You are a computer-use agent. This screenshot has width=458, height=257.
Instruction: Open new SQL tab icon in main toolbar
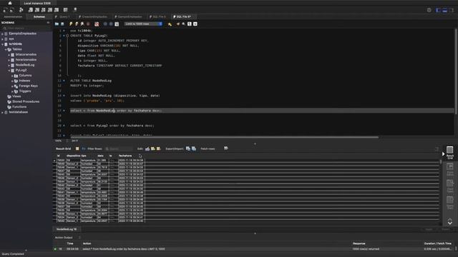tap(5, 10)
